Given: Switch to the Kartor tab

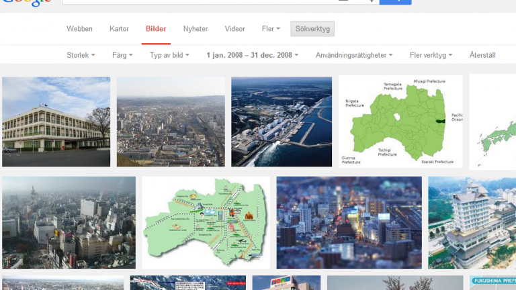Looking at the screenshot, I should pos(119,29).
